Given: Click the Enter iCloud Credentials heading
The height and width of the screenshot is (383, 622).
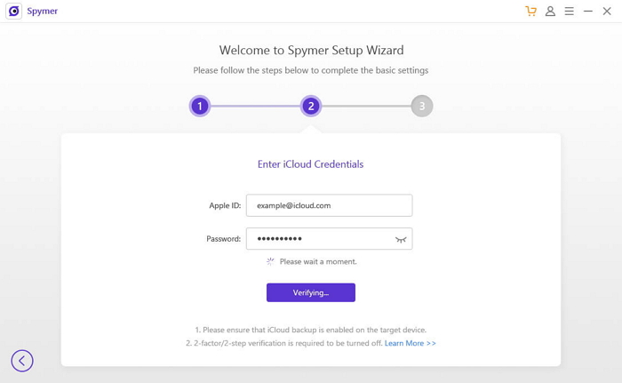Looking at the screenshot, I should click(x=310, y=164).
